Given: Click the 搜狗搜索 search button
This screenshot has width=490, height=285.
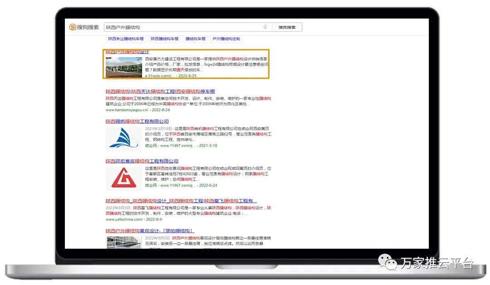Looking at the screenshot, I should click(287, 27).
